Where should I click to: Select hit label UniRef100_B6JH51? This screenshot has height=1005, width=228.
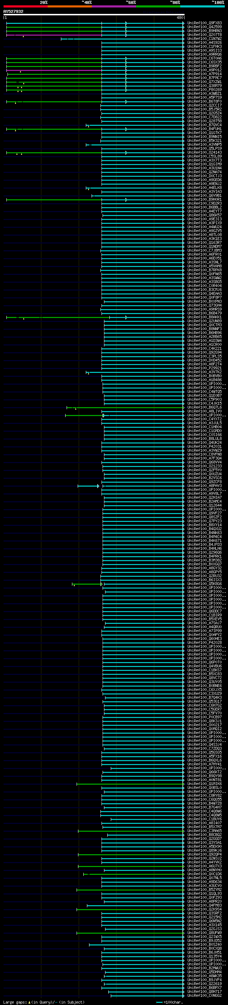[x=204, y=953]
